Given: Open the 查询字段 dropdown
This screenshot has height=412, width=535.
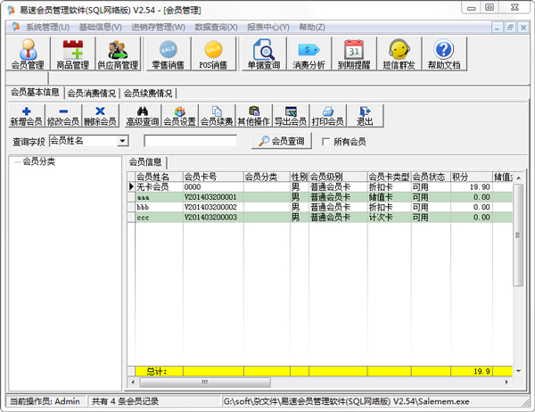Looking at the screenshot, I should coord(122,141).
